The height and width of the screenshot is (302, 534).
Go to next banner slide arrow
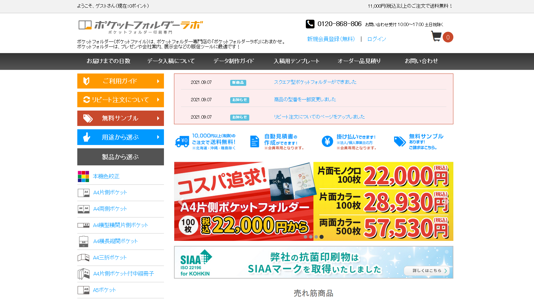coord(445,201)
